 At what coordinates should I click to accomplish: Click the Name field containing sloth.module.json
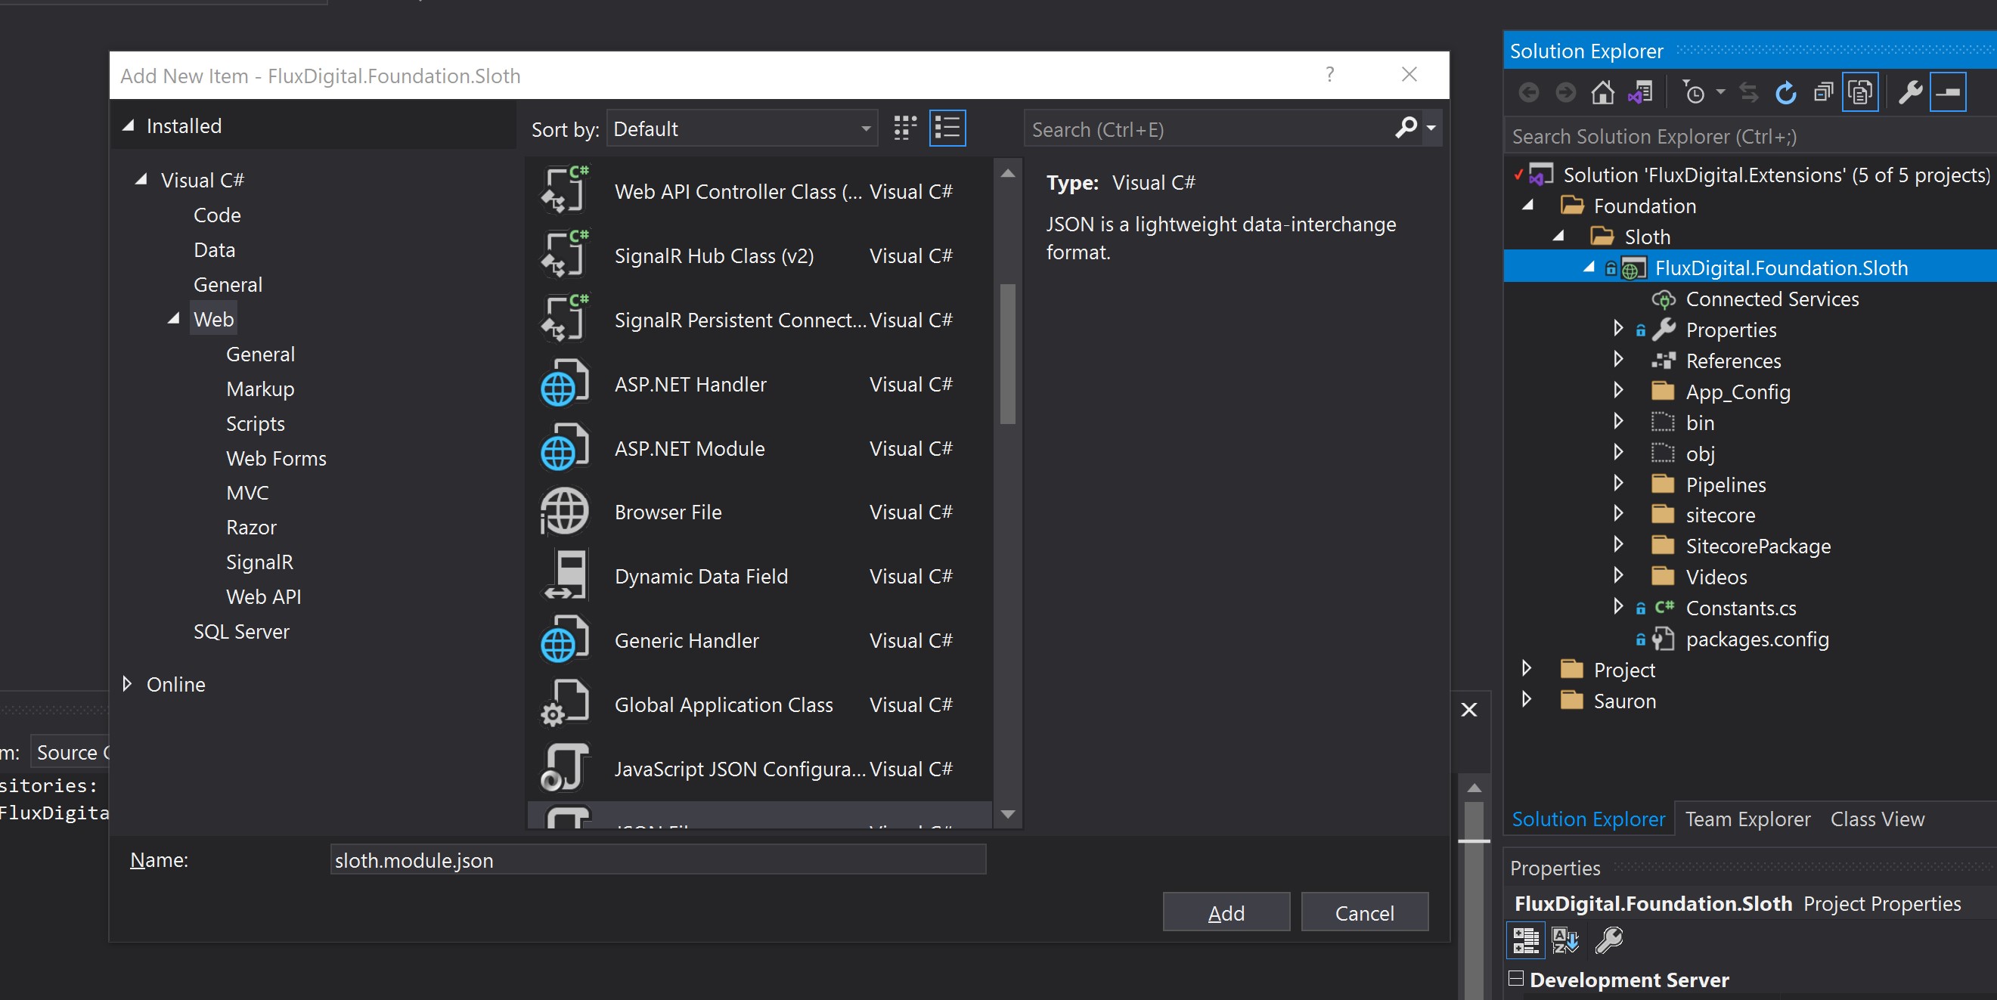point(657,859)
